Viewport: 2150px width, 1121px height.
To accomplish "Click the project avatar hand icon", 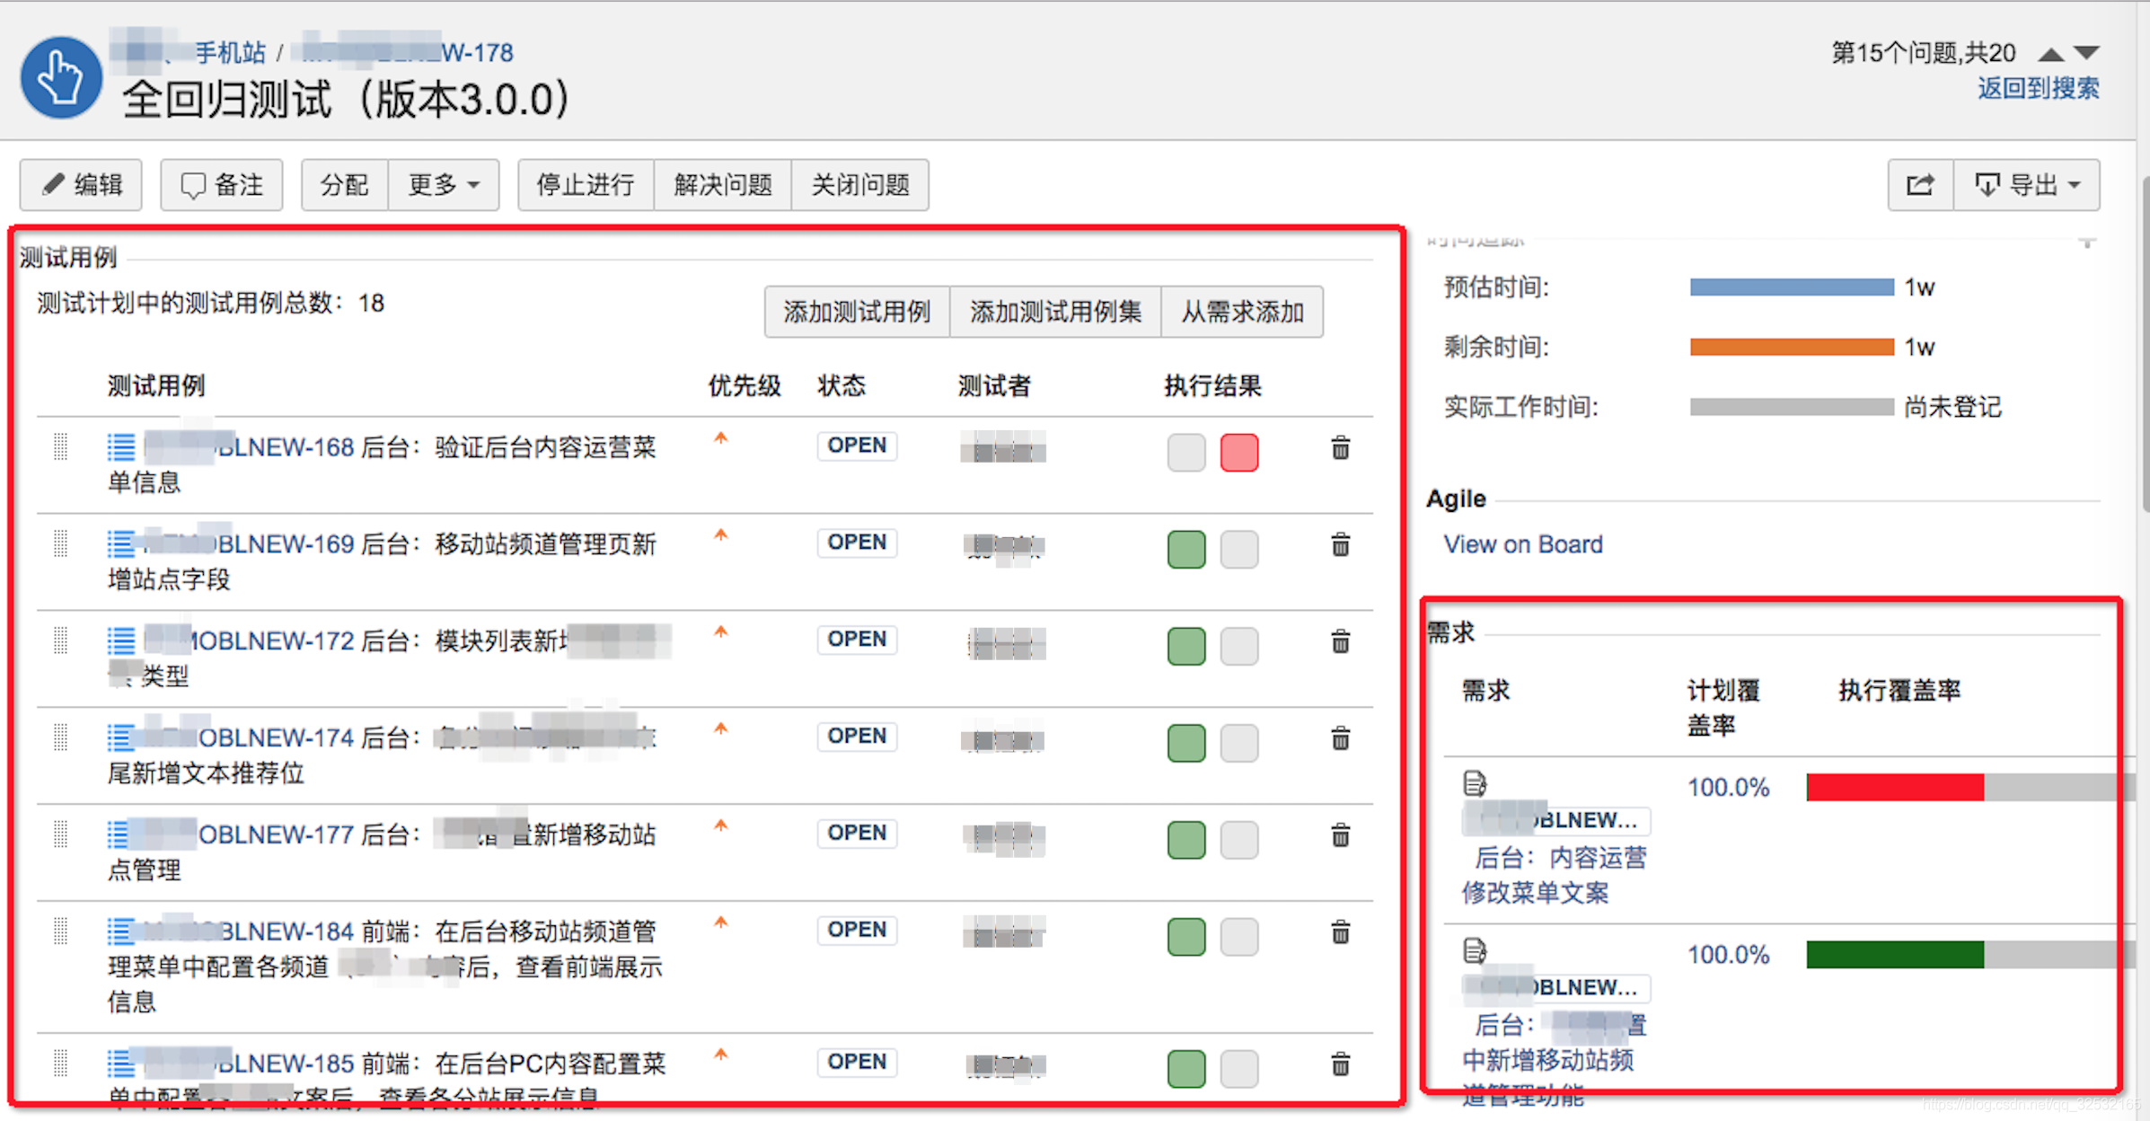I will 61,78.
